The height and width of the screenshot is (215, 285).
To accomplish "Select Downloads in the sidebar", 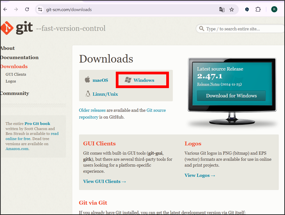I will click(x=14, y=66).
